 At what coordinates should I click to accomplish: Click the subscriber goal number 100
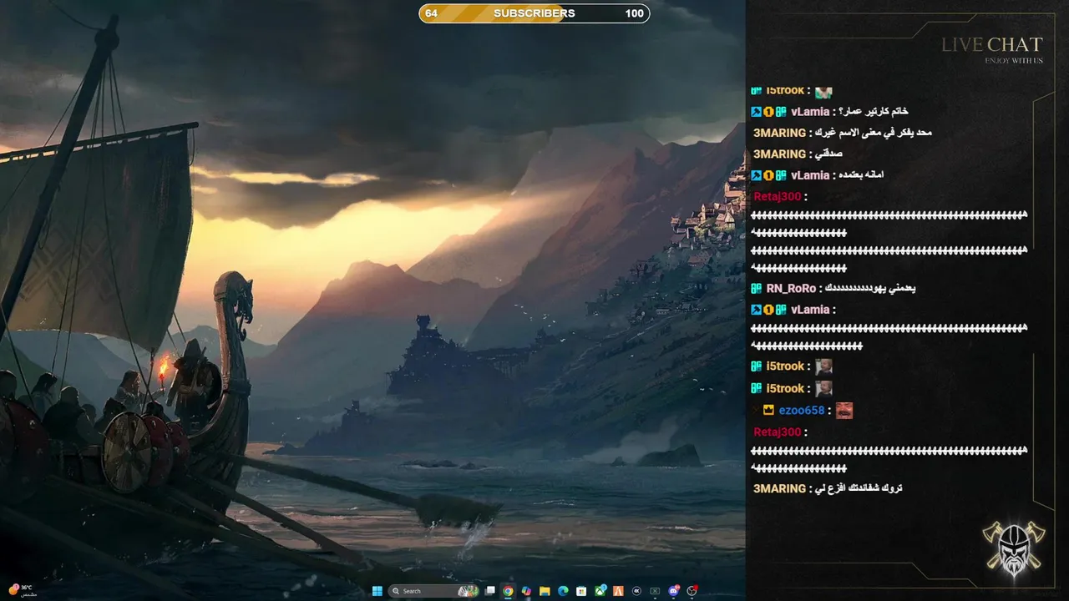coord(634,13)
